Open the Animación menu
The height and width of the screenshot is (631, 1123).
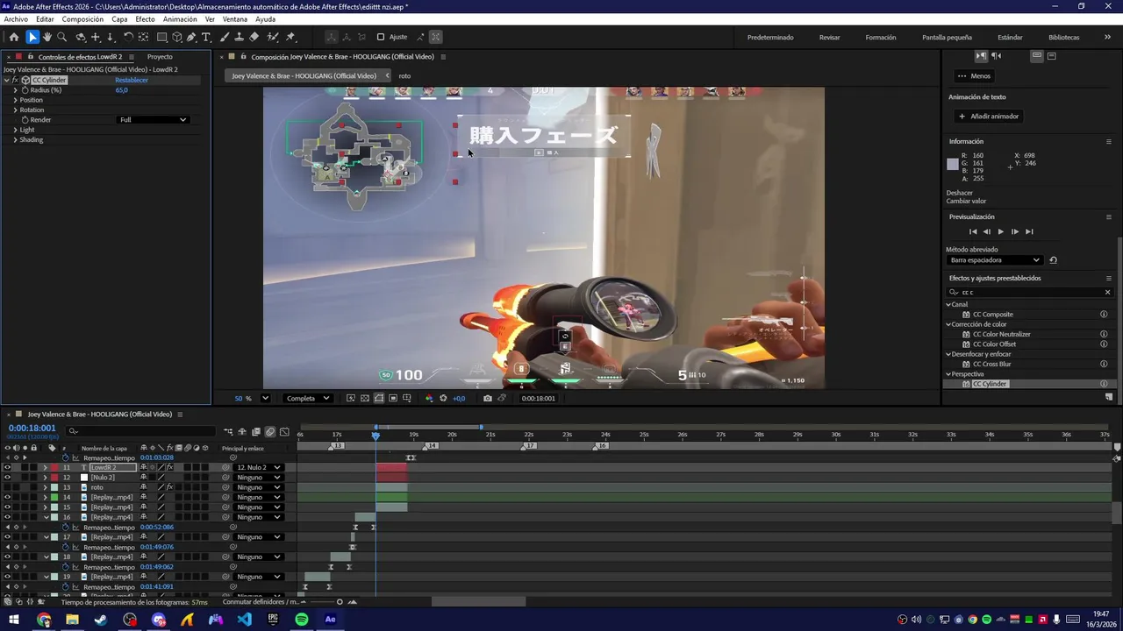[180, 19]
